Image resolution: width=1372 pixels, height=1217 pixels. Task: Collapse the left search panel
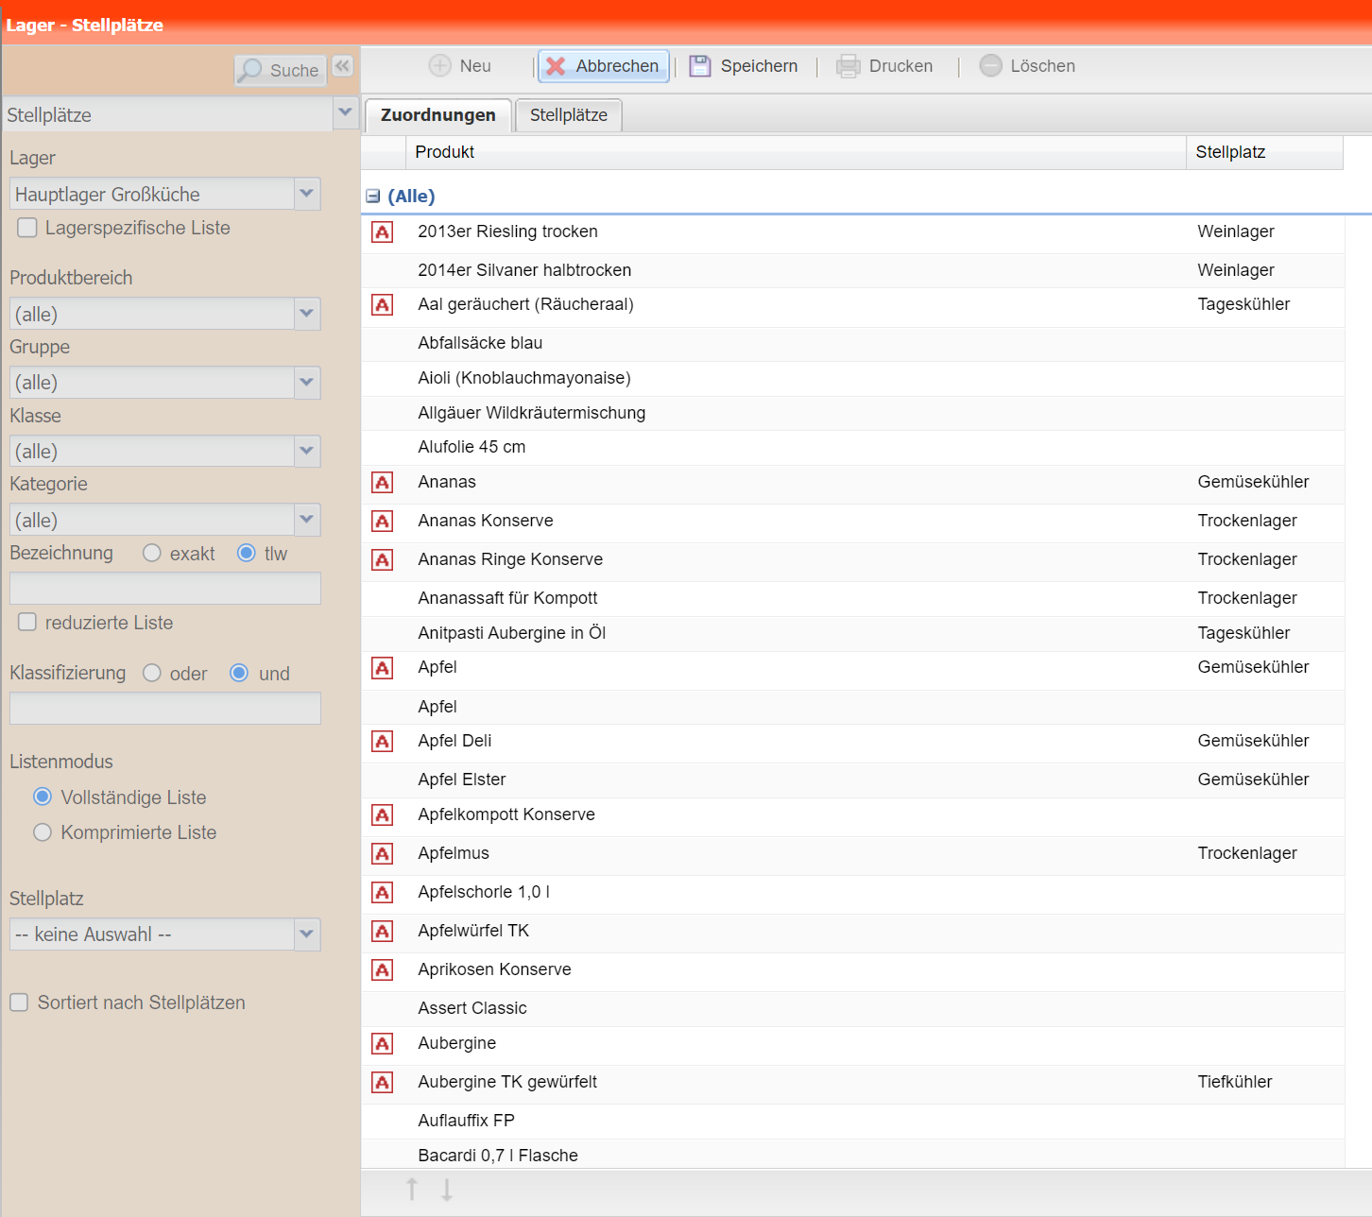pos(342,66)
